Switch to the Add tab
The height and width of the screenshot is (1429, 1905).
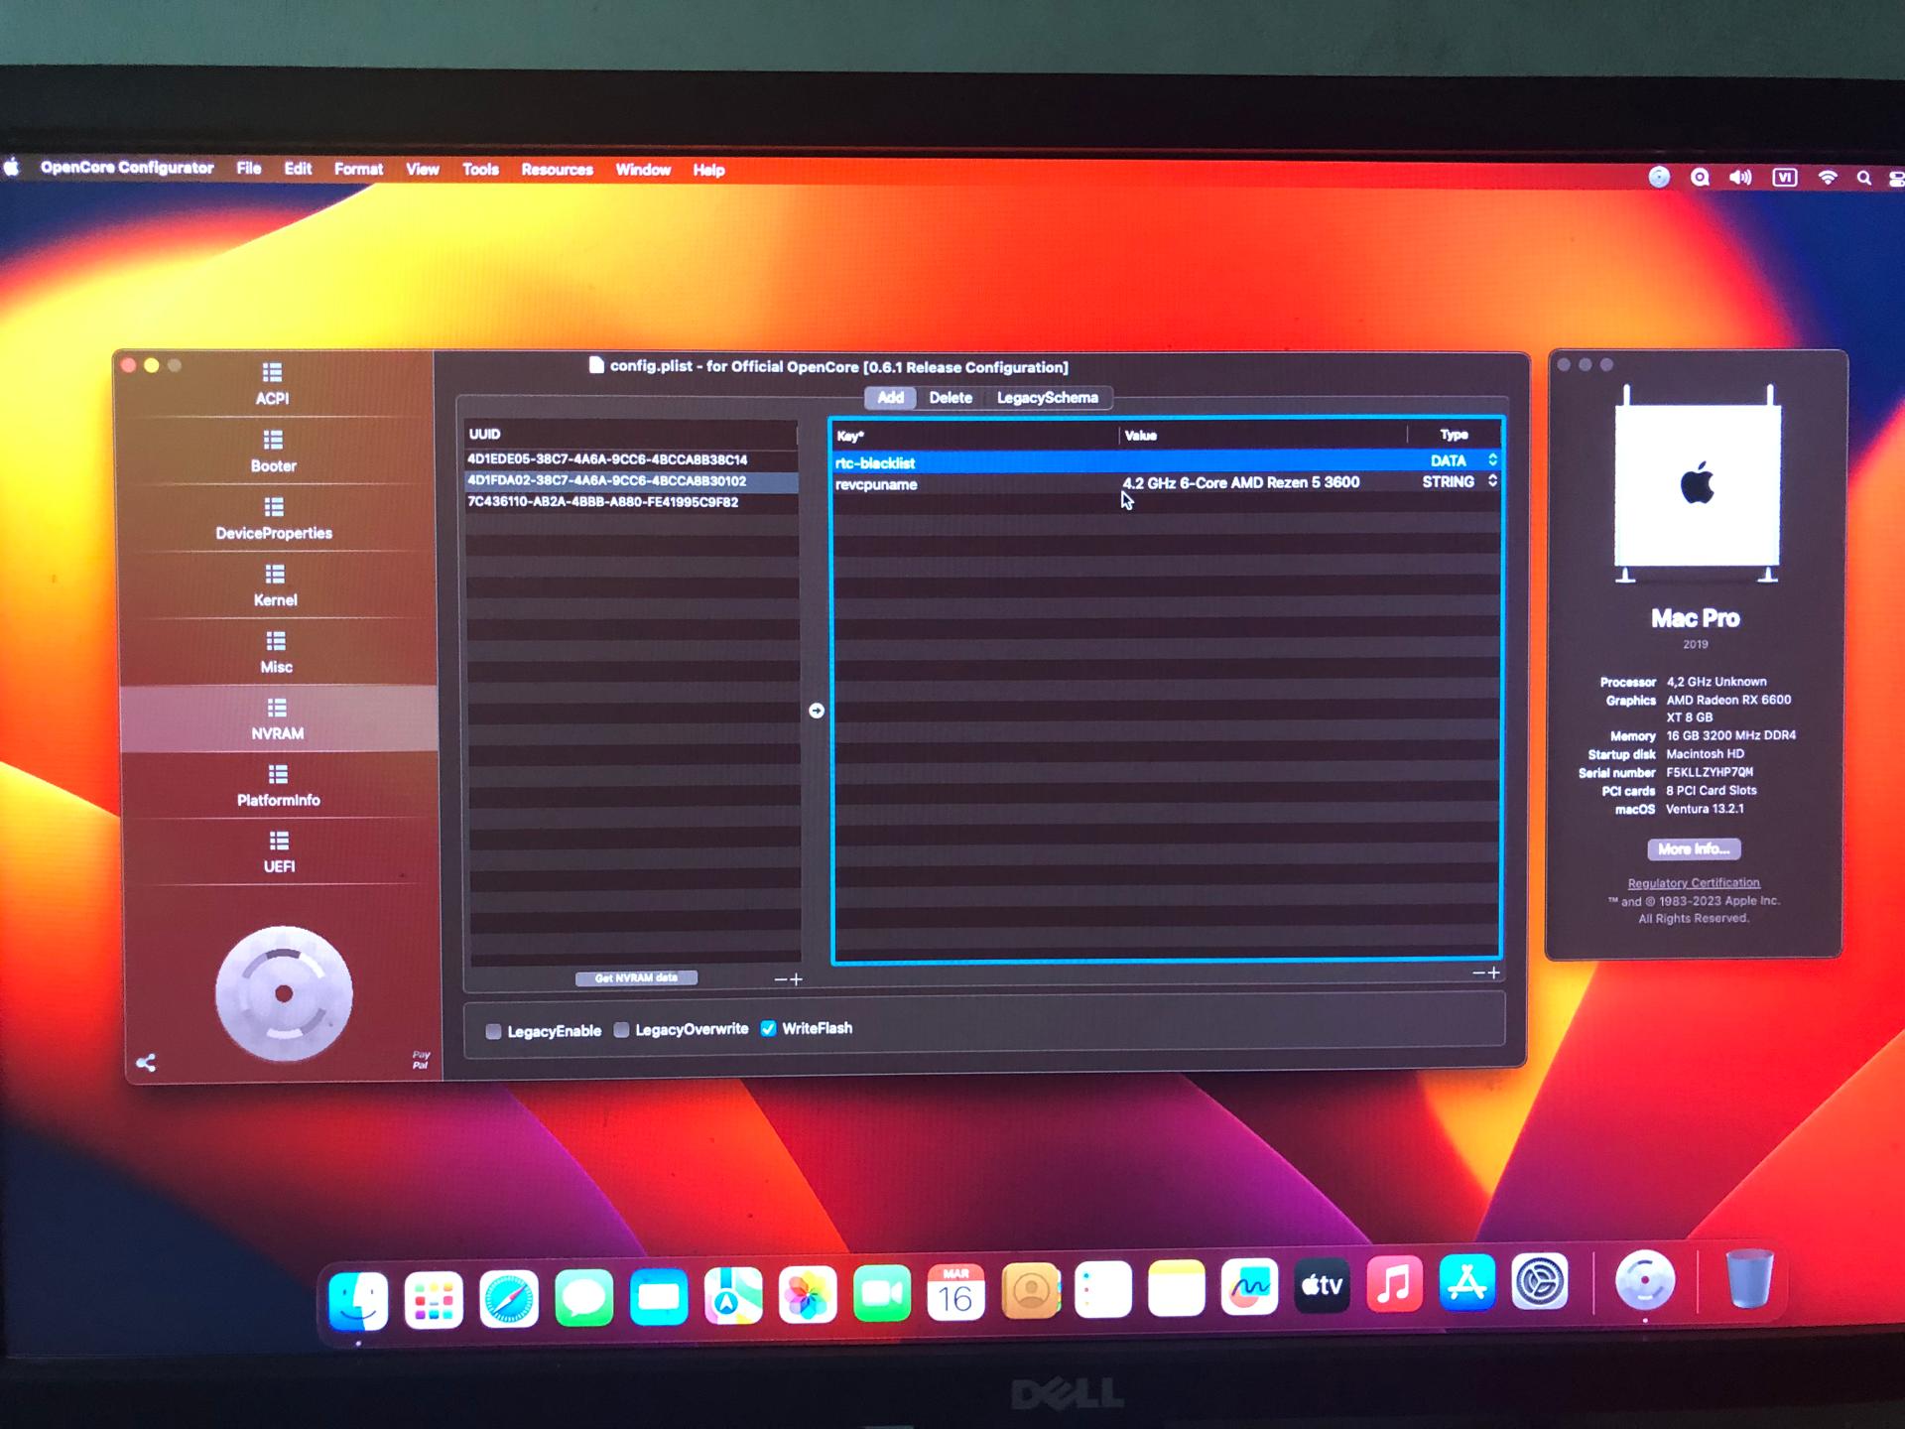890,398
